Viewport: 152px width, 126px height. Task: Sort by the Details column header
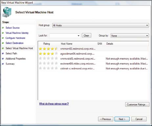point(110,44)
